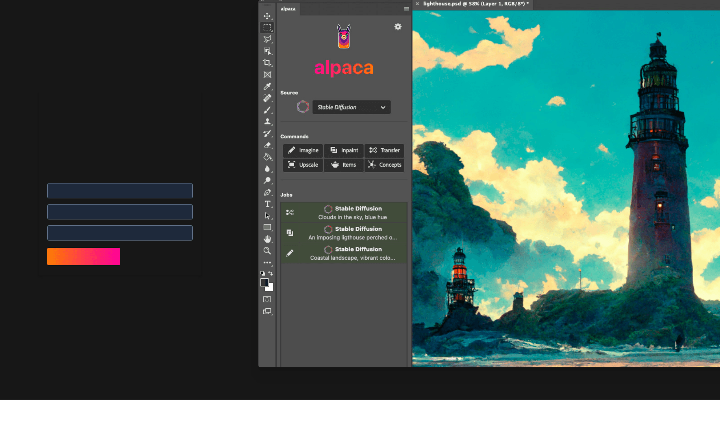Click the Imagine command button
720x436 pixels.
[303, 150]
